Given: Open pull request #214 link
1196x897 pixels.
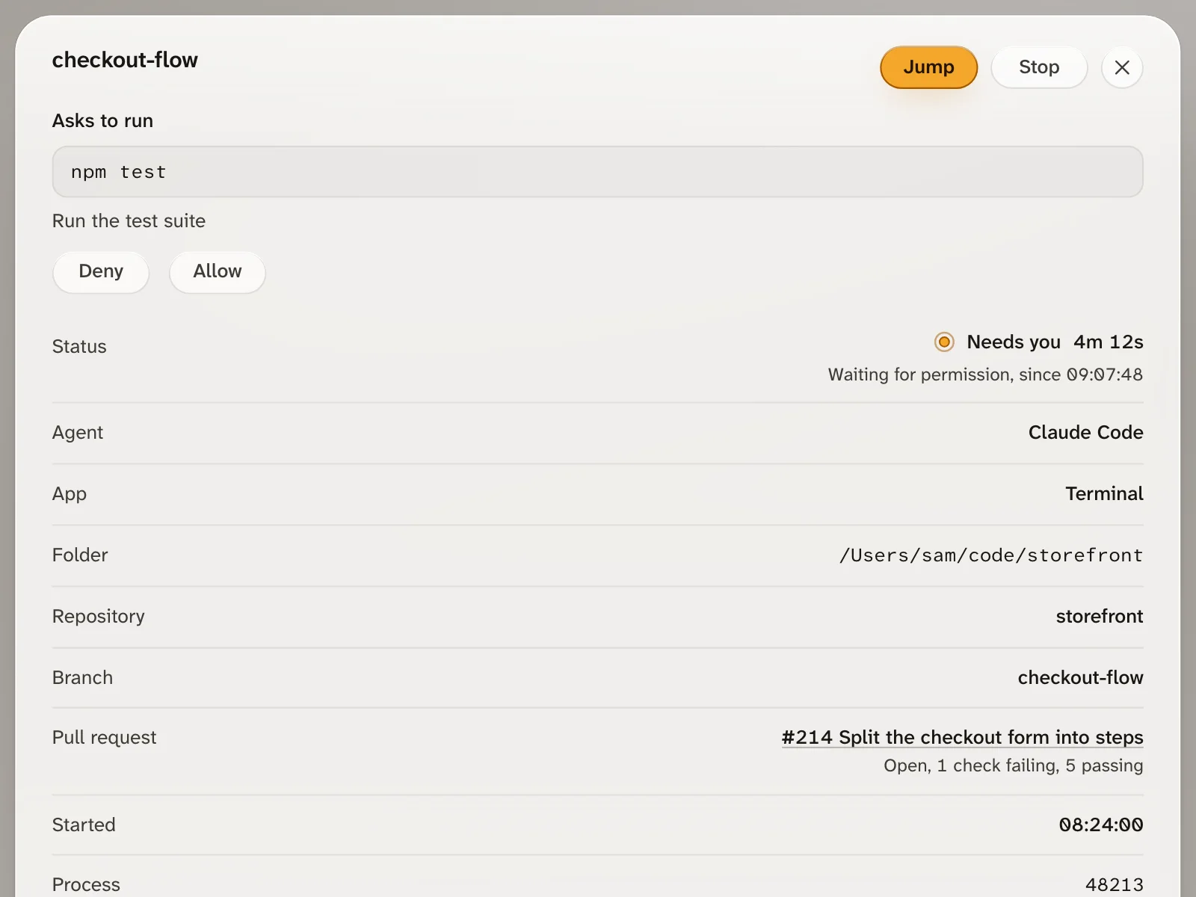Looking at the screenshot, I should [x=962, y=737].
